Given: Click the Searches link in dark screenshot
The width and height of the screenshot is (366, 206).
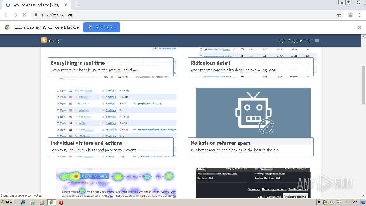Looking at the screenshot, I should tap(254, 189).
